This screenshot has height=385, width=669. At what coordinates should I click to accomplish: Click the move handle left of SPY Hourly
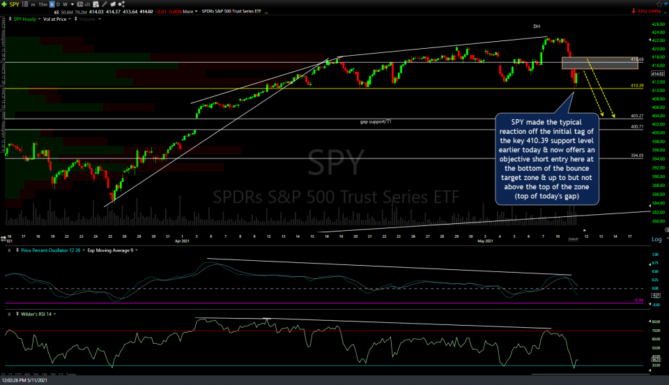coord(10,19)
